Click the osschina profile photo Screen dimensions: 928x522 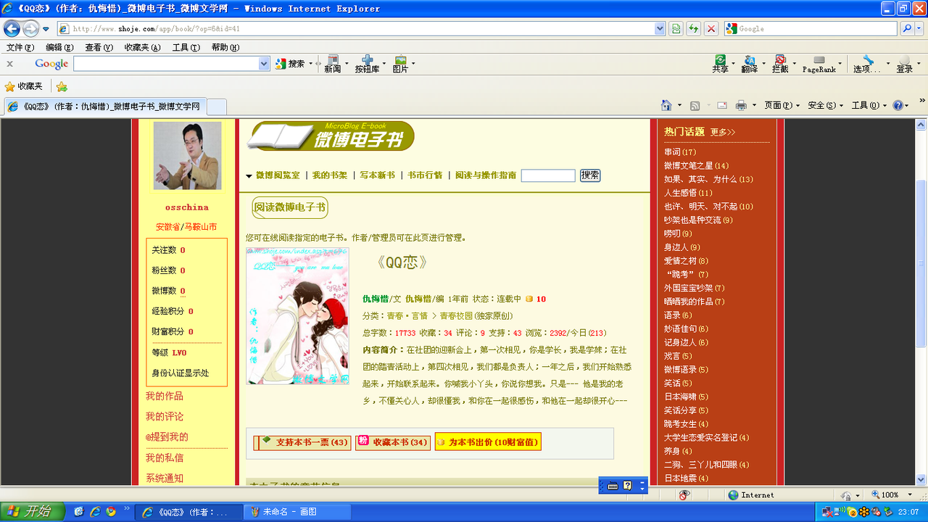[187, 155]
